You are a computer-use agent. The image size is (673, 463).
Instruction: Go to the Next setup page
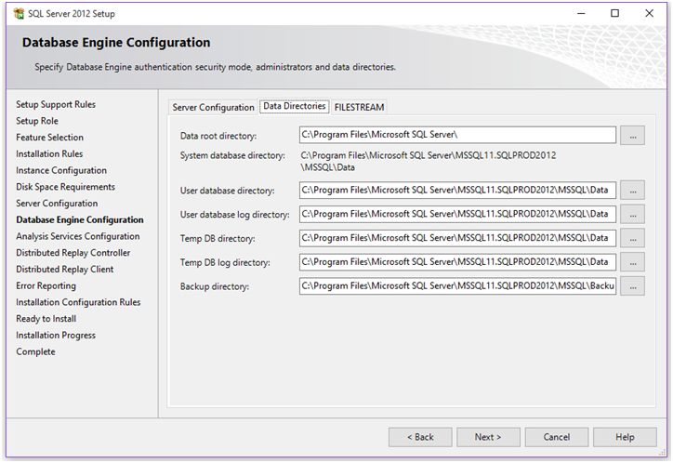pos(487,437)
